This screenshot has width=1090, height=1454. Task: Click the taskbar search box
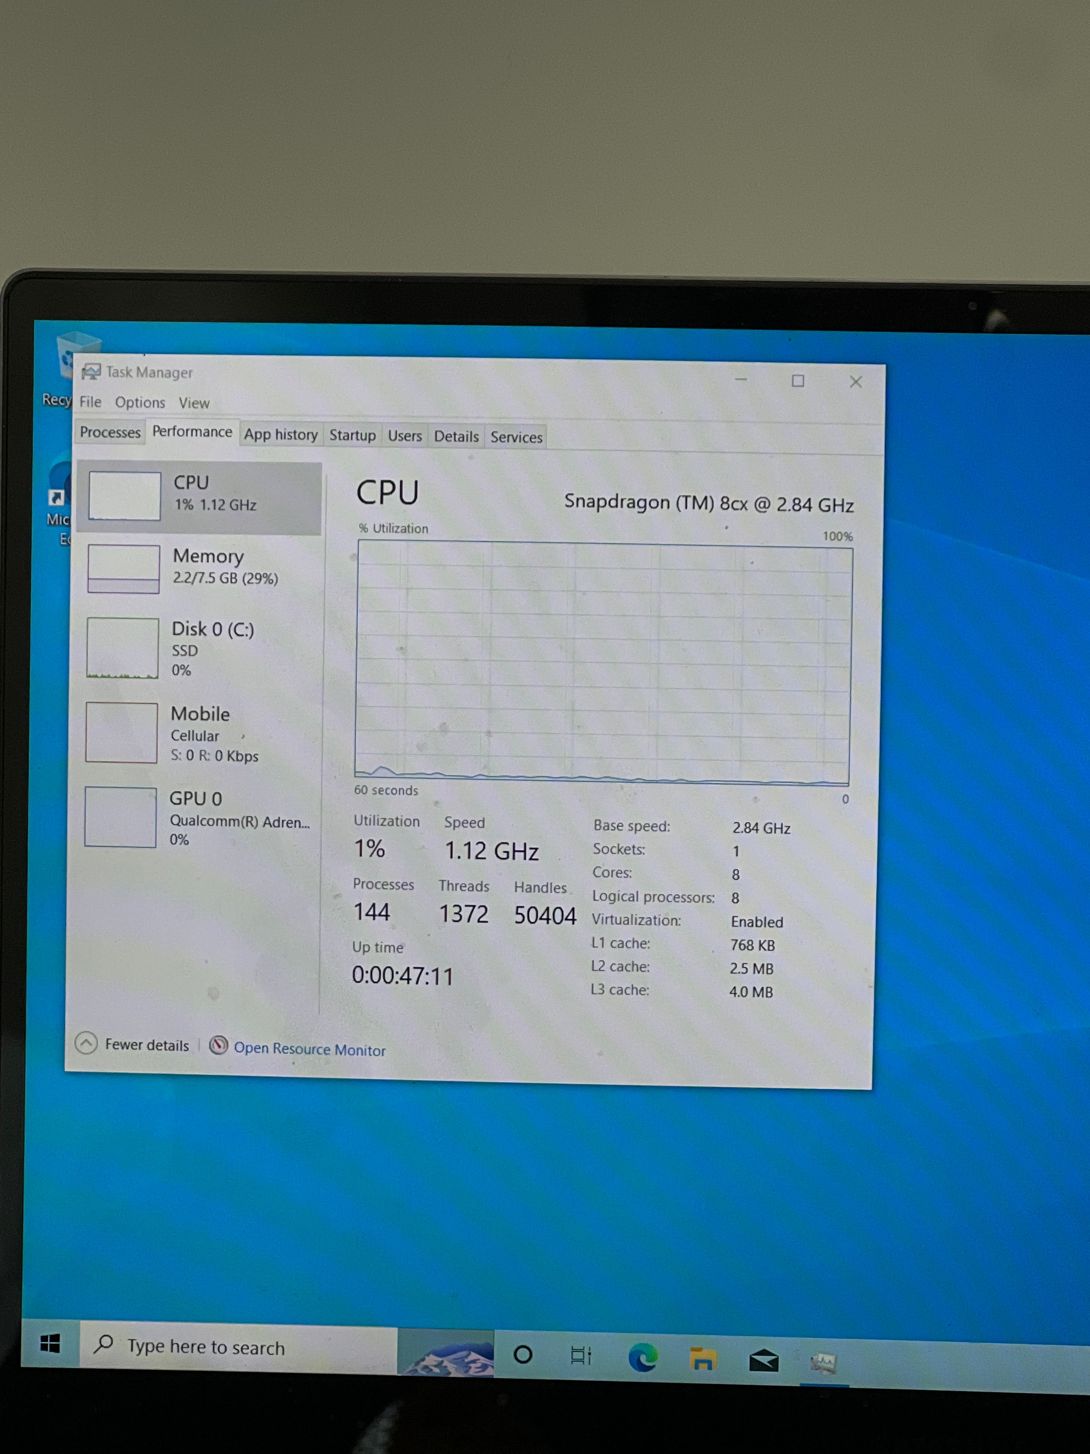pyautogui.click(x=239, y=1348)
